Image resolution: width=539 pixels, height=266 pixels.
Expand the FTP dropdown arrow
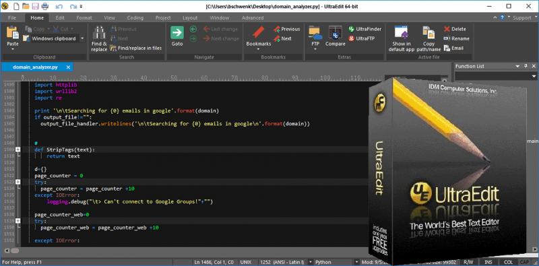(x=315, y=49)
